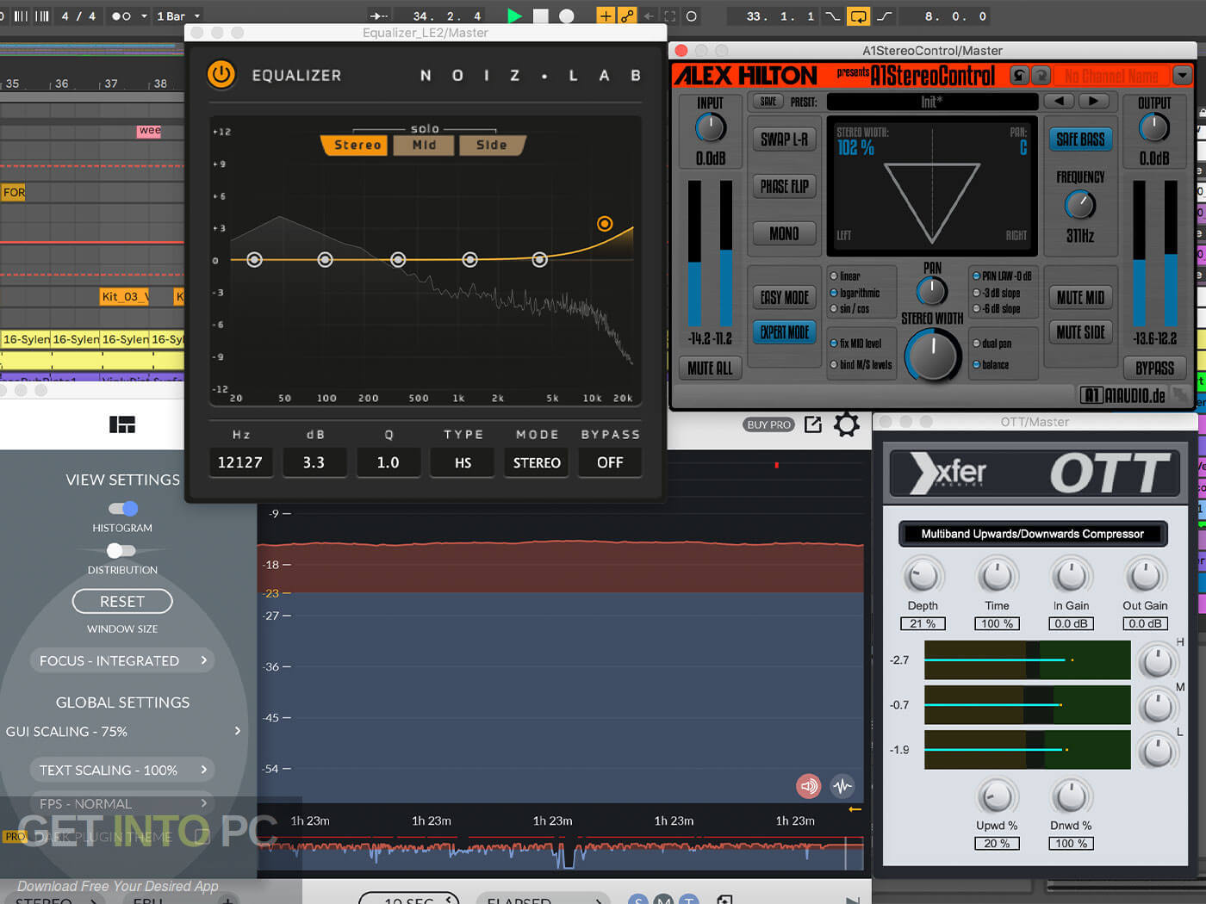1206x904 pixels.
Task: Switch Equalizer solo to Side tab
Action: (x=491, y=145)
